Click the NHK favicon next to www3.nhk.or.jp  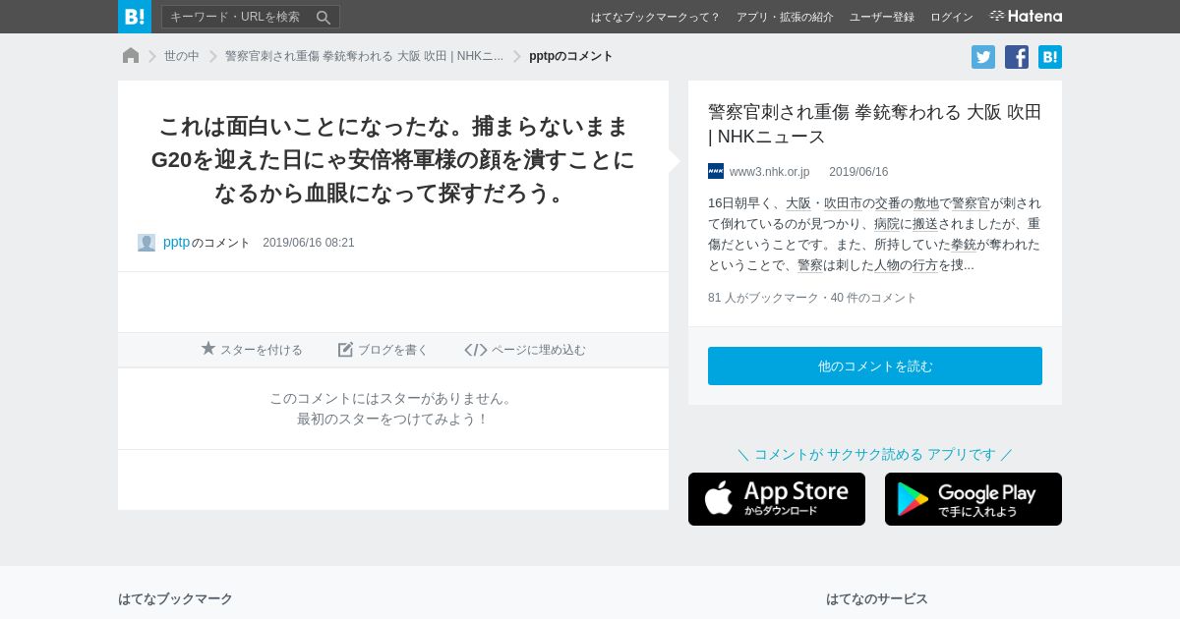[x=716, y=171]
